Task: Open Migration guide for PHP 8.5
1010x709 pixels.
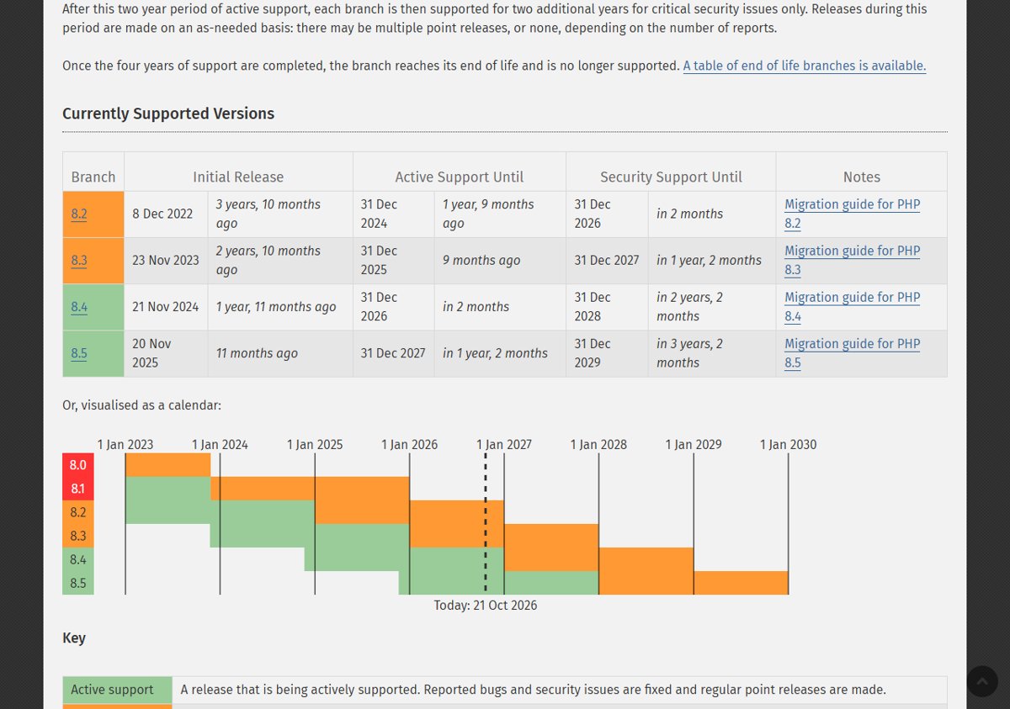Action: (852, 353)
